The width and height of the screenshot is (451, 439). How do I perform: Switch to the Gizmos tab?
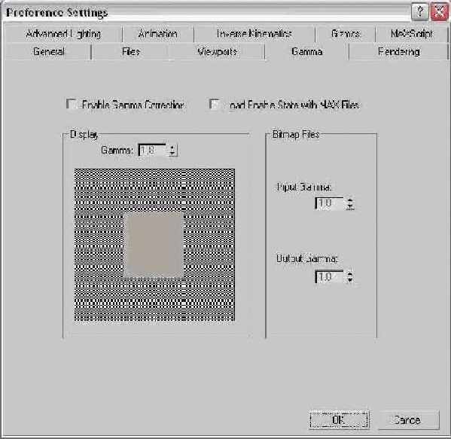(x=345, y=34)
